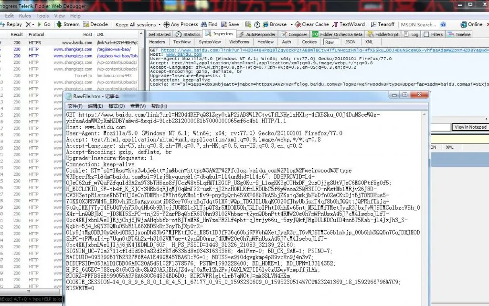
Task: Select the Headers request inspector tab
Action: tap(157, 42)
